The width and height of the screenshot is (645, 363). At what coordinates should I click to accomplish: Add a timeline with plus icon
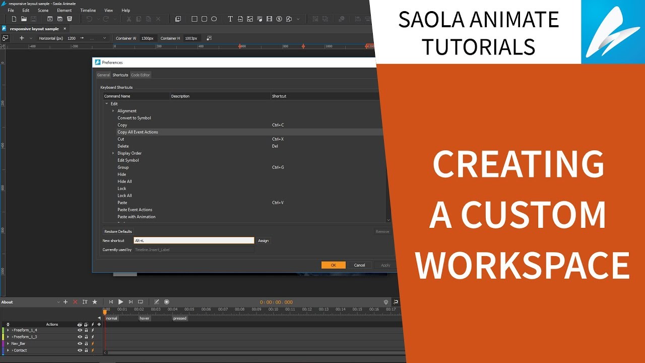(x=66, y=302)
